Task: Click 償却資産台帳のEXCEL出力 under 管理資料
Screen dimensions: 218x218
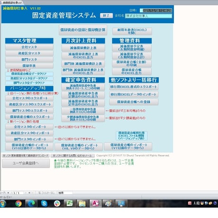Action: 132,72
